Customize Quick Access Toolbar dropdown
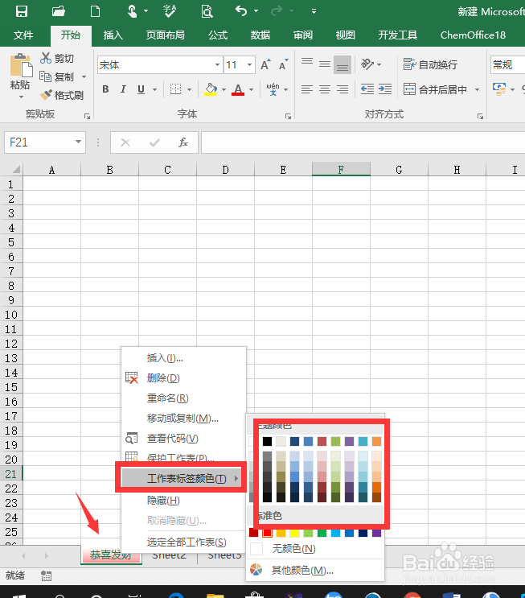Screen dimensions: 525x598 click(314, 11)
